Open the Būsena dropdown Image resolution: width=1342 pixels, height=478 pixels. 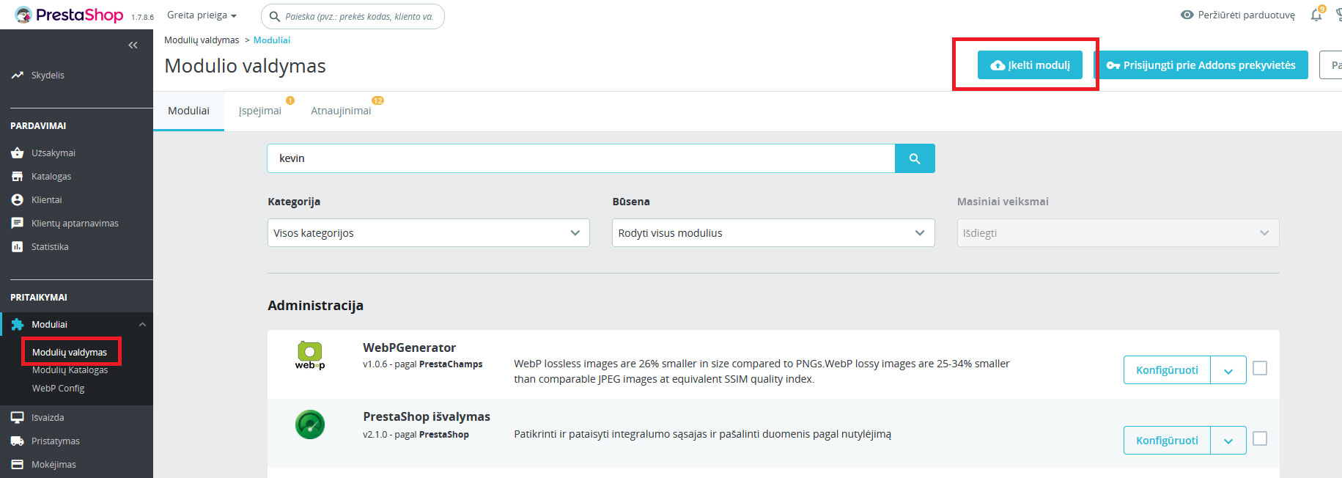coord(773,233)
